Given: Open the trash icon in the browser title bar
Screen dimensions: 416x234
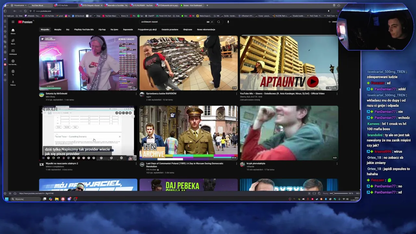Looking at the screenshot, I should 334,6.
